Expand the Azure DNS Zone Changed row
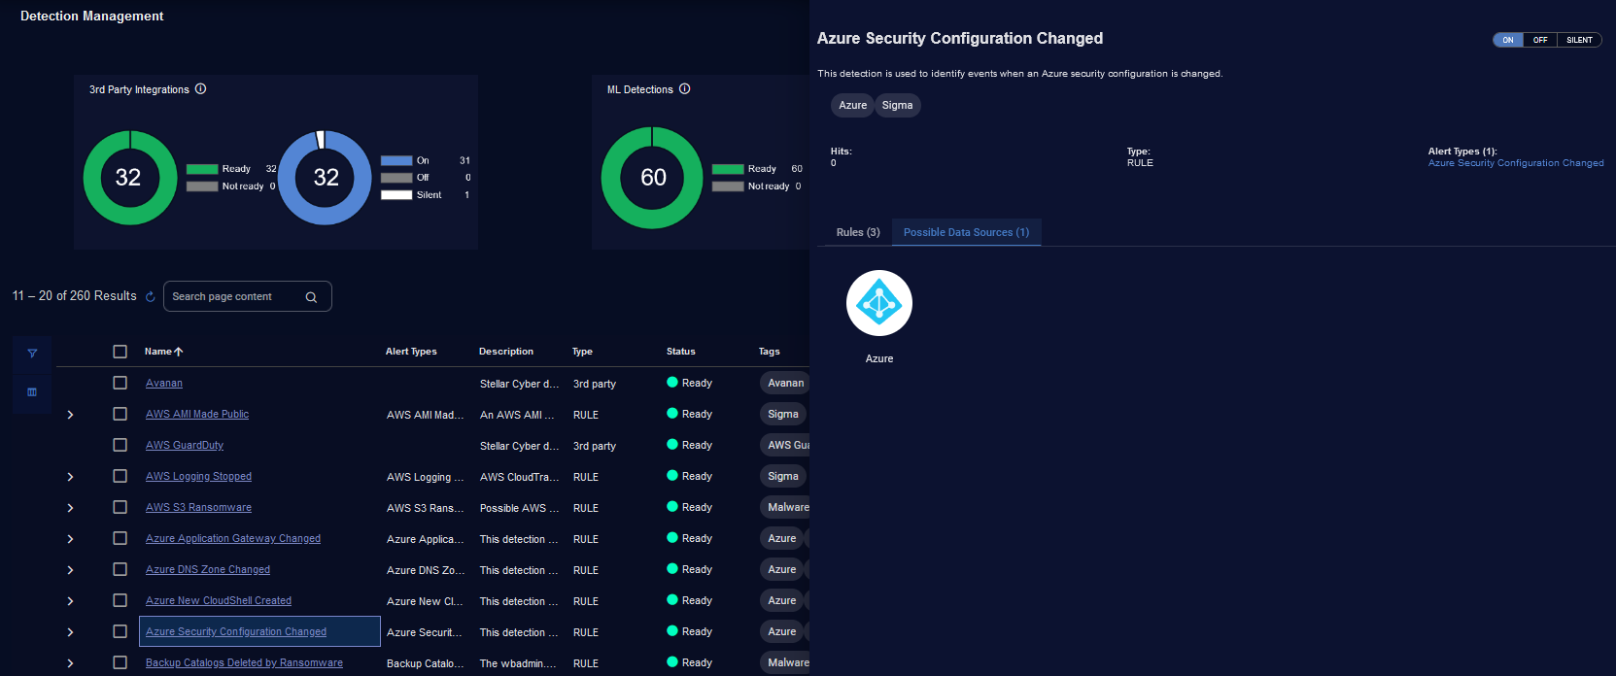The width and height of the screenshot is (1616, 676). tap(70, 570)
